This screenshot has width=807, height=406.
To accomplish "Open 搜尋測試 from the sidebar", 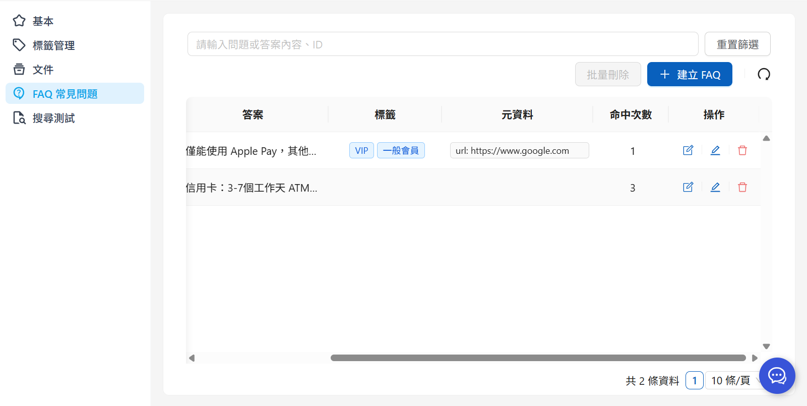I will [x=53, y=118].
